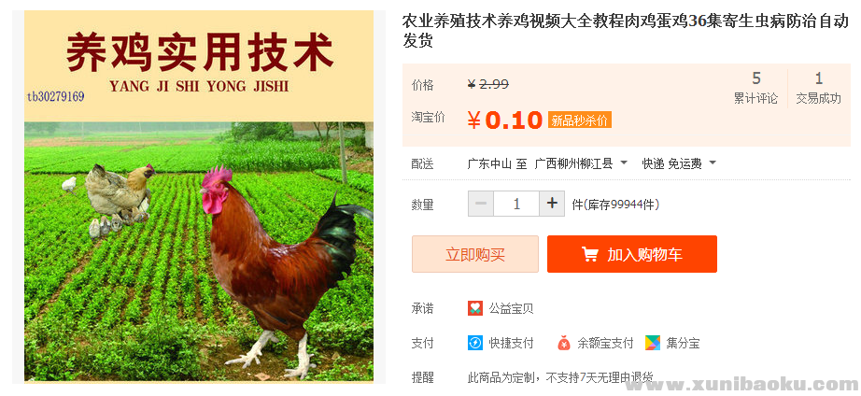Click the 公益宝贝 text link

511,308
